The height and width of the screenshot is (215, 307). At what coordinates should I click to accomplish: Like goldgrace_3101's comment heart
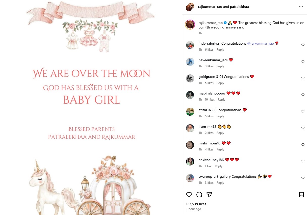(303, 78)
